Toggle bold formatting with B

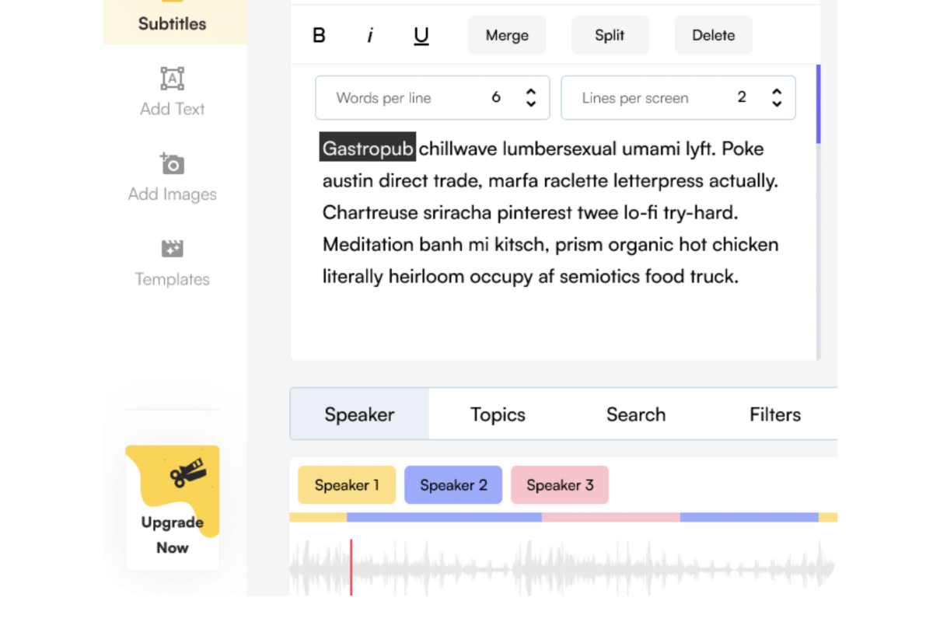pyautogui.click(x=319, y=36)
